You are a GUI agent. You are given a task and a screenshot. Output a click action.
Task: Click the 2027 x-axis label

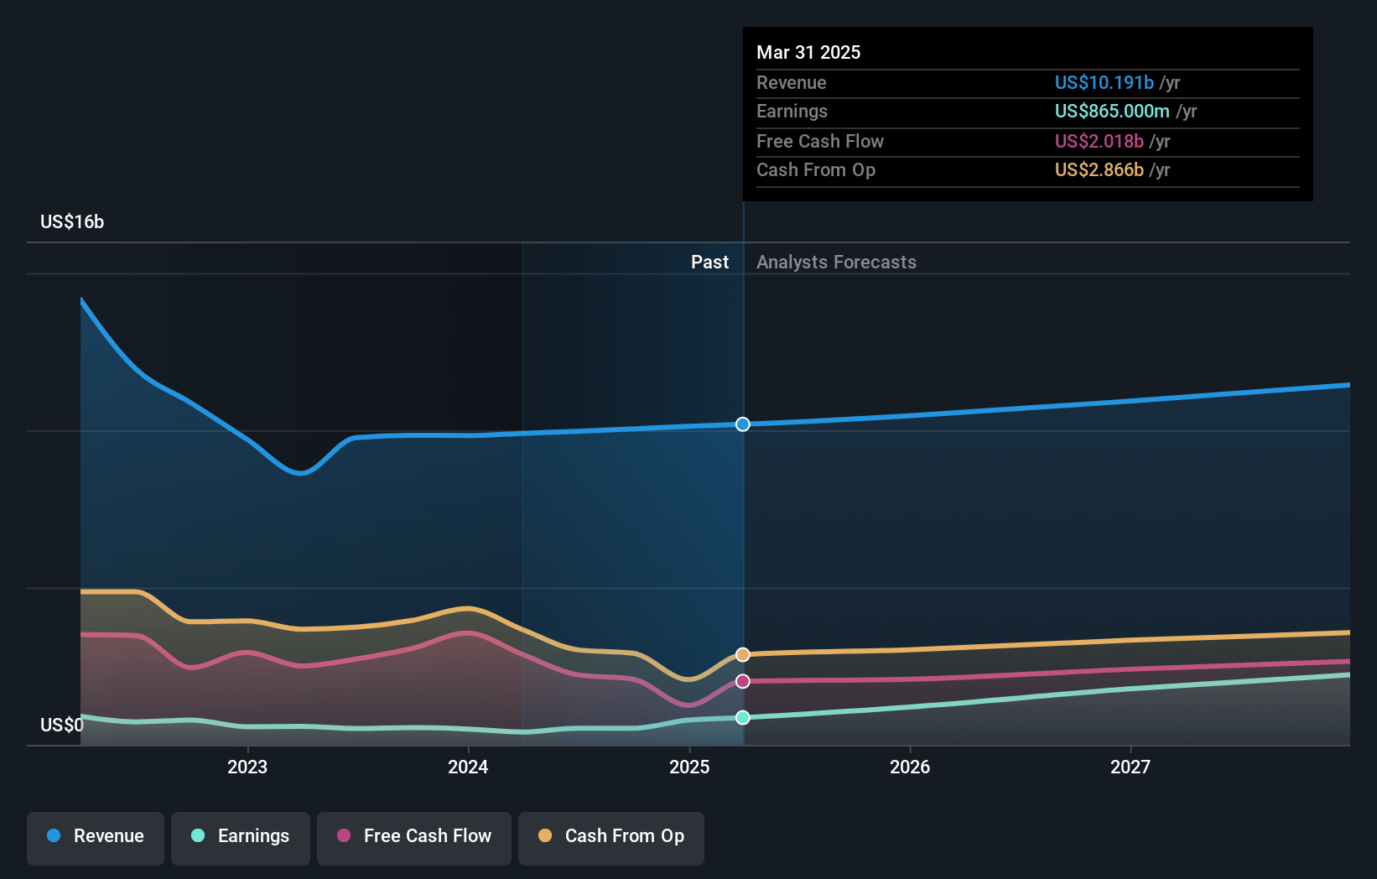[1130, 767]
